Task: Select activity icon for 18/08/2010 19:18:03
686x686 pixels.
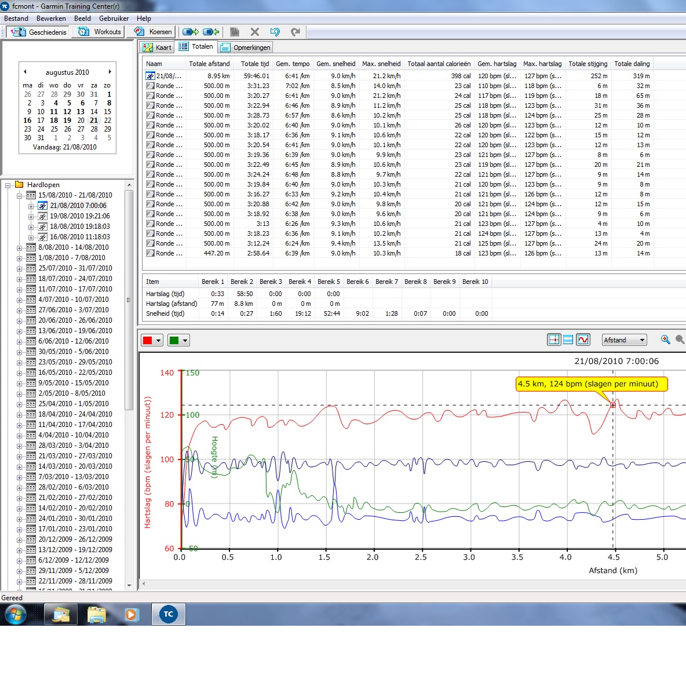Action: [x=42, y=227]
